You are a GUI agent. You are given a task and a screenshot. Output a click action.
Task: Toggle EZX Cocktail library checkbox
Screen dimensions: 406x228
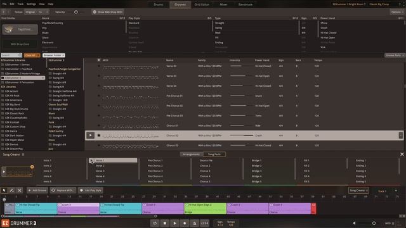tap(3, 122)
